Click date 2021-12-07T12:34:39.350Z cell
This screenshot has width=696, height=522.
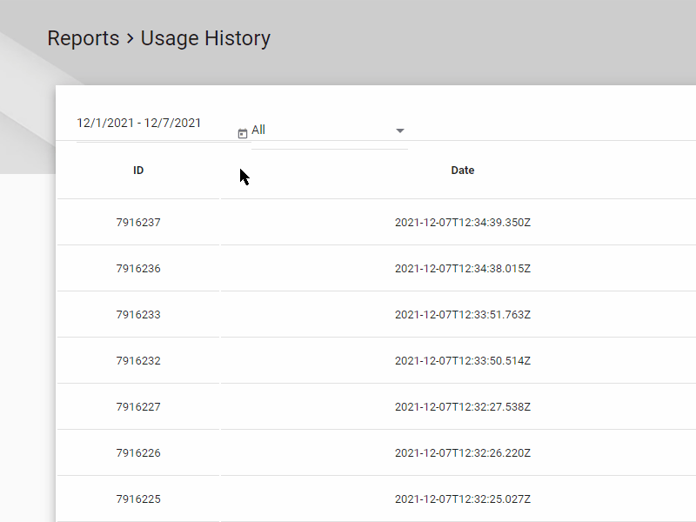click(463, 223)
